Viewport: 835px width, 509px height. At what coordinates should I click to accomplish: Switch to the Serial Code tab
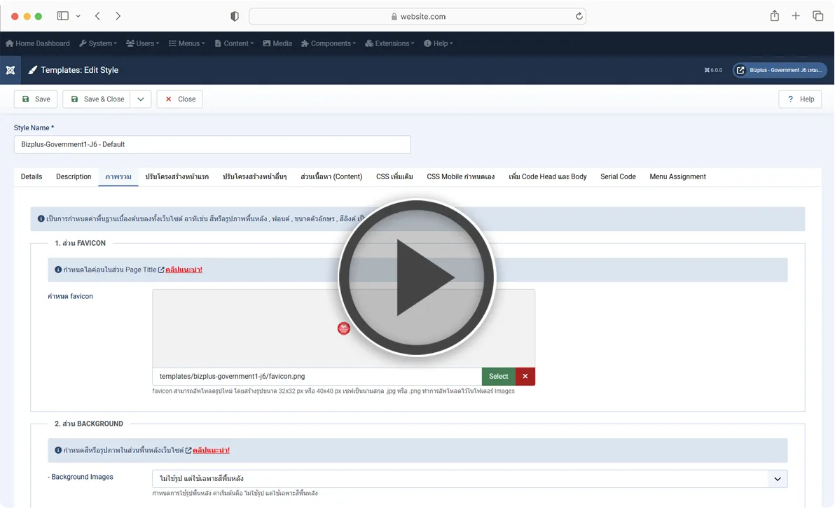click(x=618, y=177)
